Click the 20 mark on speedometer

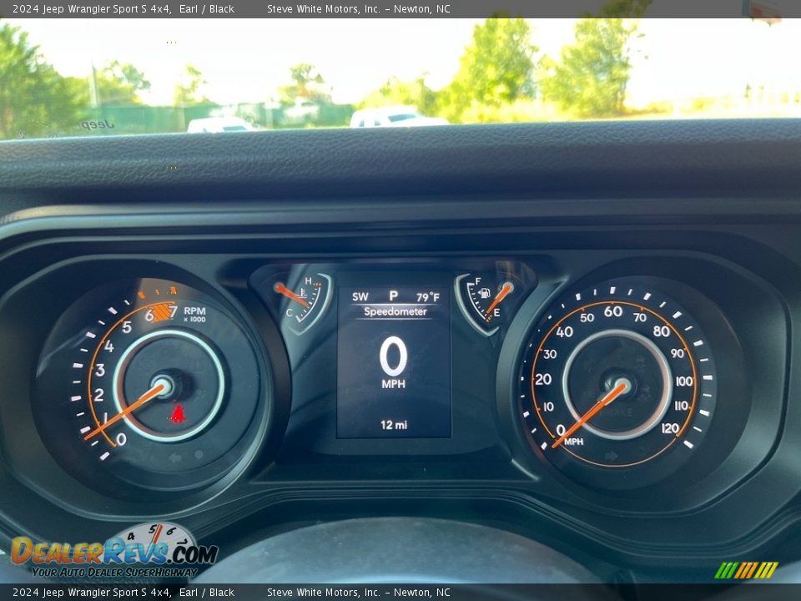pyautogui.click(x=543, y=379)
